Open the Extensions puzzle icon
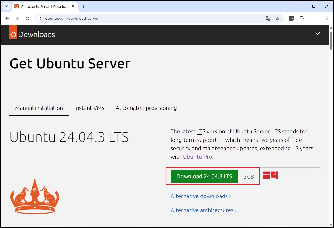Image resolution: width=334 pixels, height=228 pixels. 302,18
